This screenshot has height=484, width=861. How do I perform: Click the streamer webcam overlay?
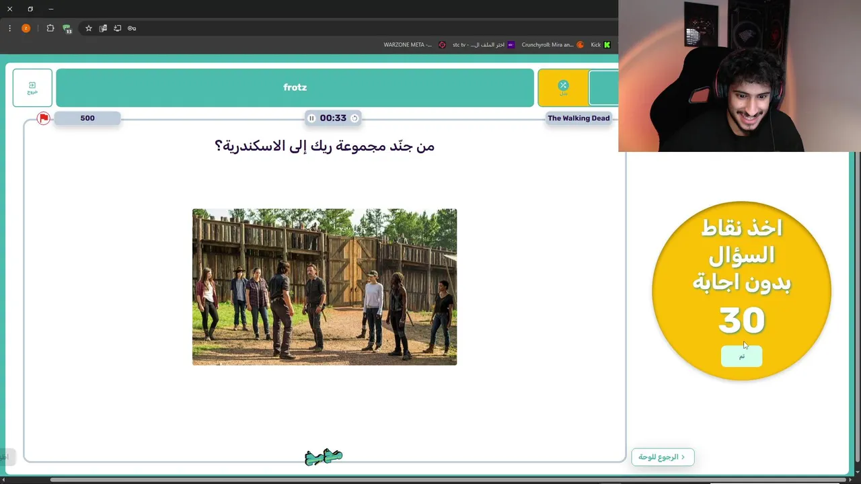[739, 76]
